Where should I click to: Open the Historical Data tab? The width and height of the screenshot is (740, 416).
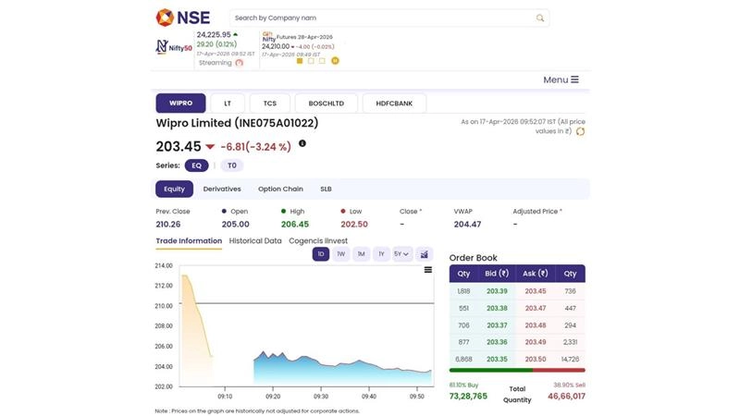255,240
